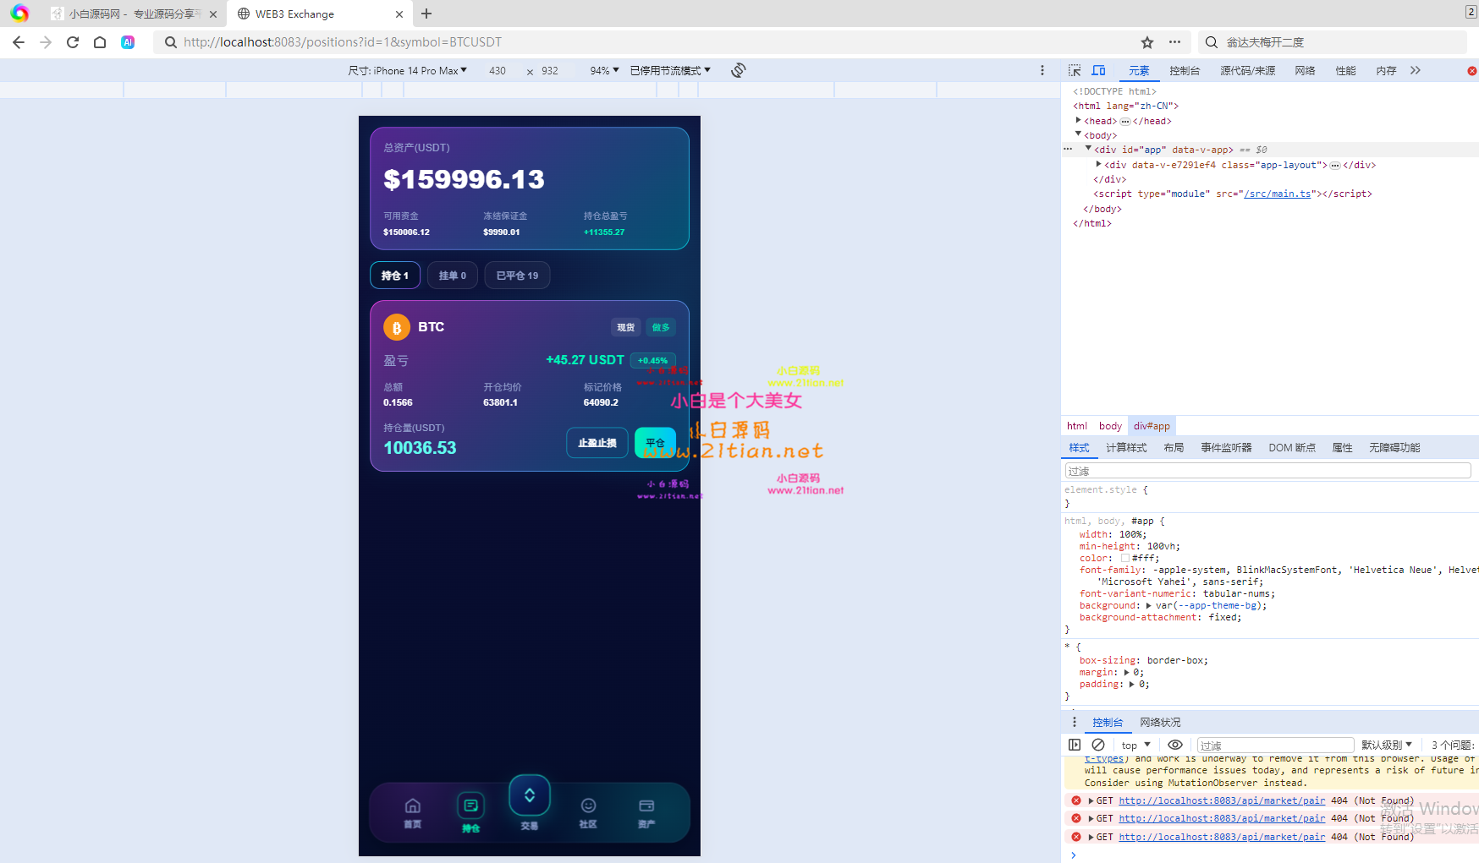The height and width of the screenshot is (863, 1479).
Task: Open console top context dropdown
Action: [1136, 746]
